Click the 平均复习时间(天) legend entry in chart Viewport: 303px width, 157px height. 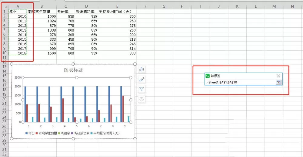coord(105,133)
